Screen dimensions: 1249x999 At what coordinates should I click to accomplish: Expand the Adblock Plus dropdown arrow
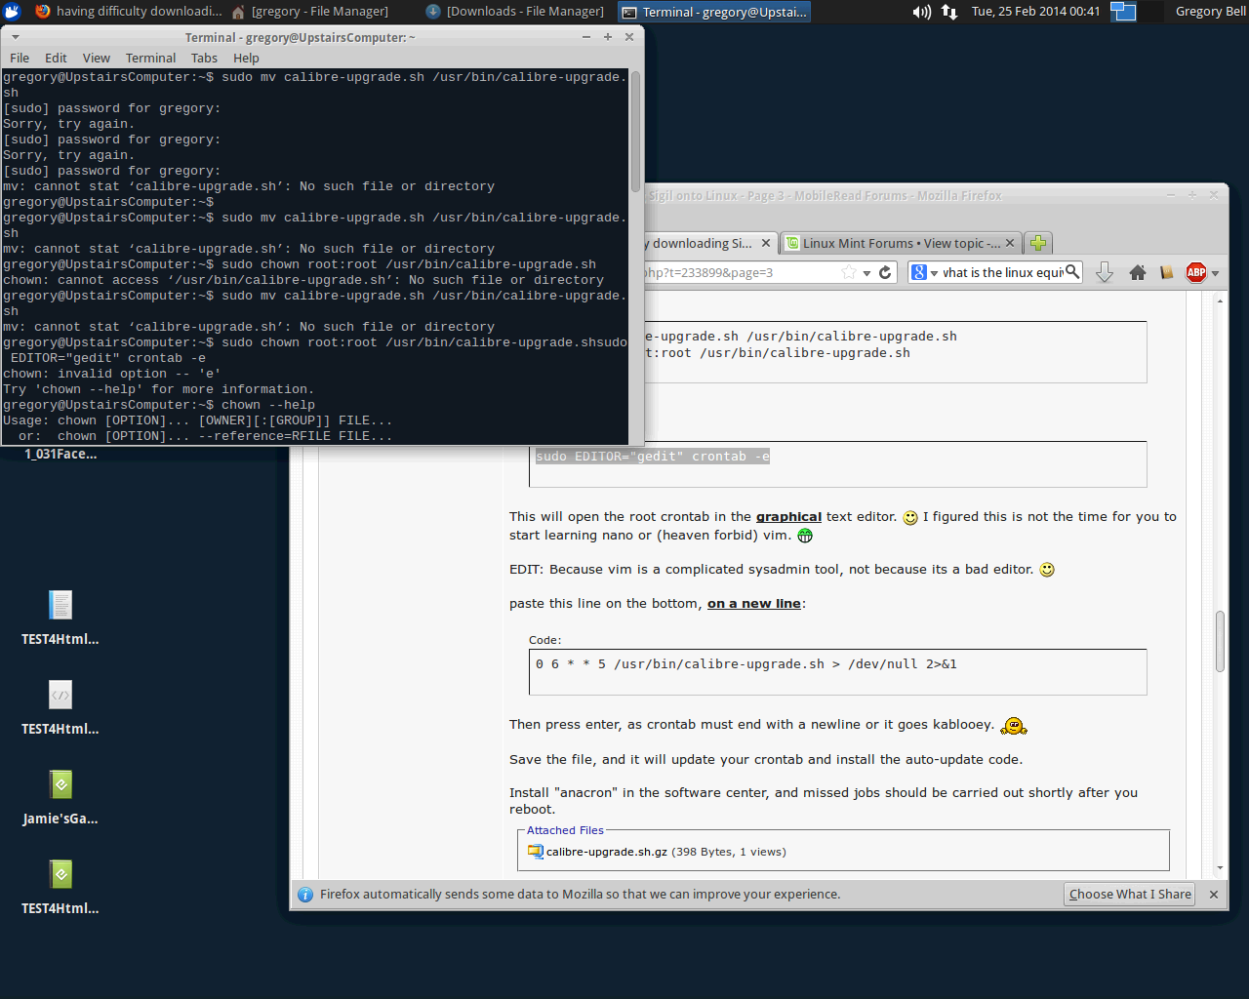click(x=1216, y=274)
